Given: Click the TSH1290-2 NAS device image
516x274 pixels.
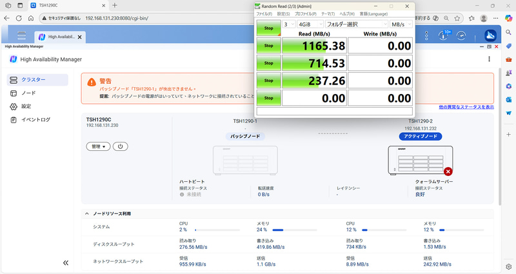Looking at the screenshot, I should pyautogui.click(x=421, y=160).
